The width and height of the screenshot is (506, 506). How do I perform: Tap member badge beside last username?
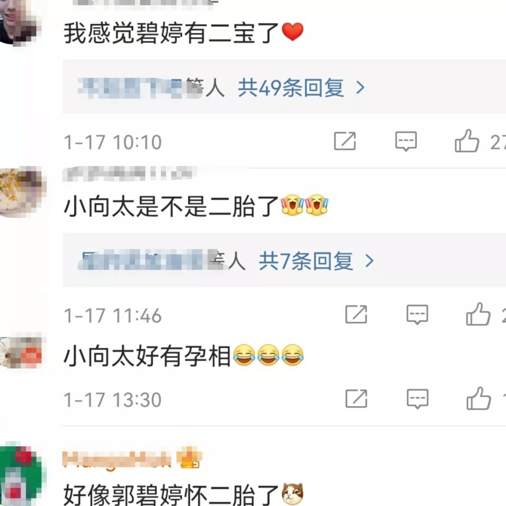click(190, 458)
